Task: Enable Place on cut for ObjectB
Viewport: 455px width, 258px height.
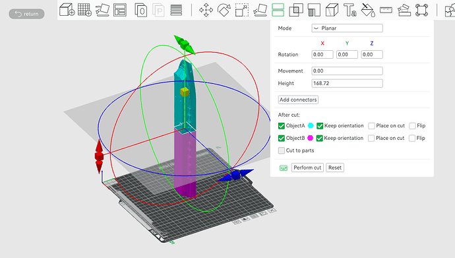Action: pyautogui.click(x=371, y=138)
